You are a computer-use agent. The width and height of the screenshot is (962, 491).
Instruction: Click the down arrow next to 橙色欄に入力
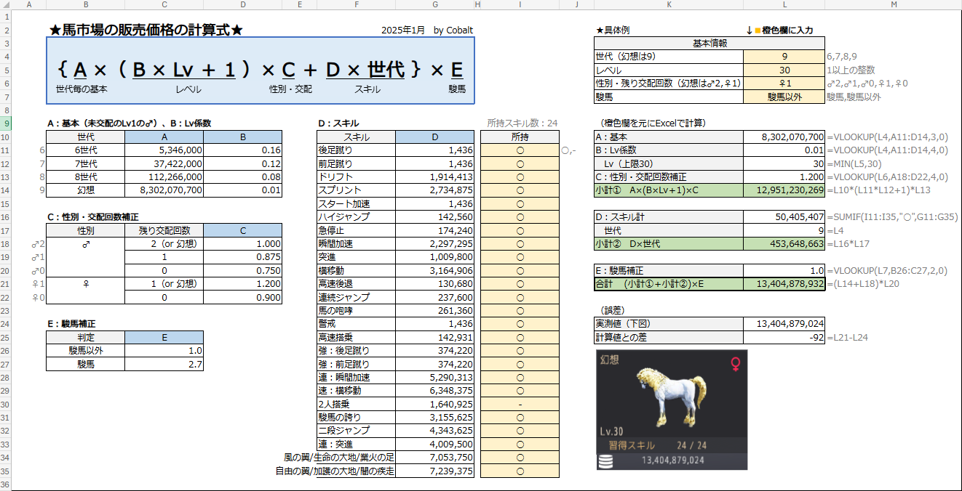point(749,31)
